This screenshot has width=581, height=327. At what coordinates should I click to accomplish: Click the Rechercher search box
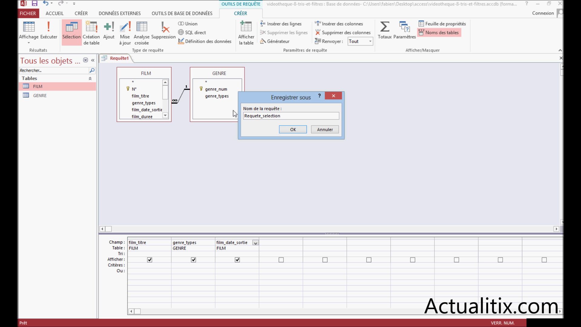pyautogui.click(x=54, y=70)
